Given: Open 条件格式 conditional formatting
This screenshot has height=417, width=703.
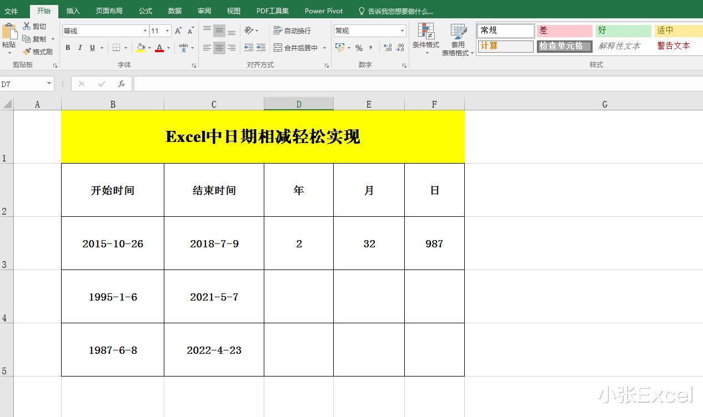Looking at the screenshot, I should click(x=425, y=39).
